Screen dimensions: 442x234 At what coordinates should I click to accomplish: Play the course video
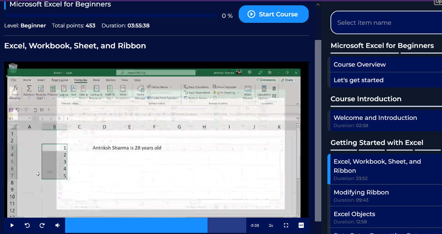pos(12,225)
